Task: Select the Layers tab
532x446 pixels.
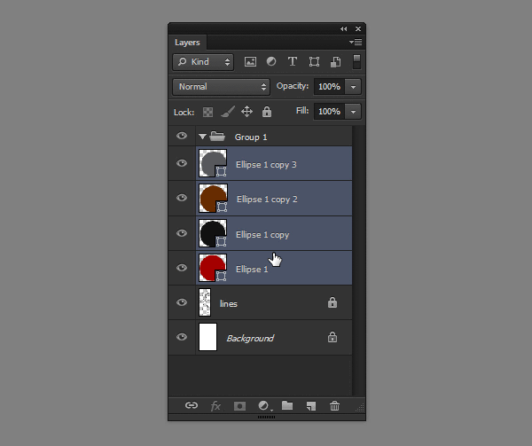Action: click(x=187, y=42)
